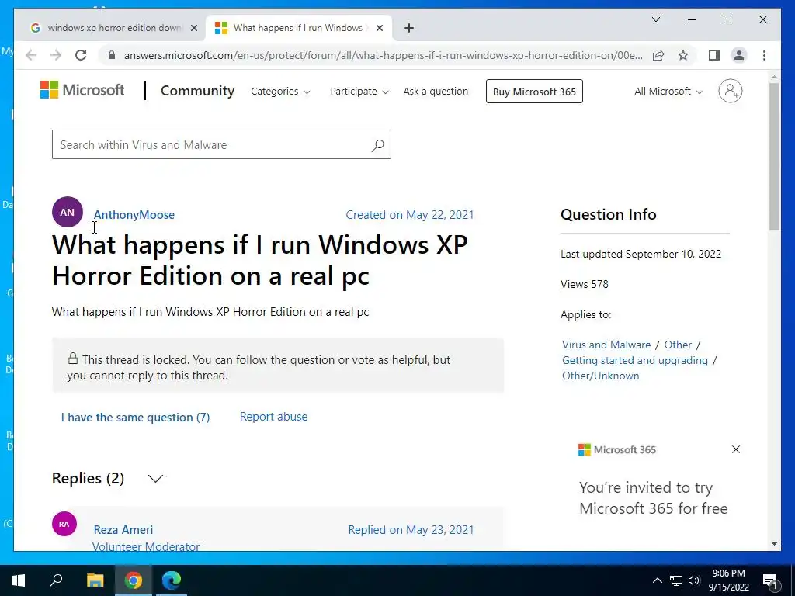The width and height of the screenshot is (795, 596).
Task: Open Chrome three-dot menu
Action: tap(764, 55)
